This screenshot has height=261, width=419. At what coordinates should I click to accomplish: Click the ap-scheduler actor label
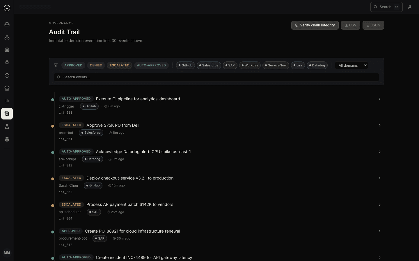click(70, 212)
